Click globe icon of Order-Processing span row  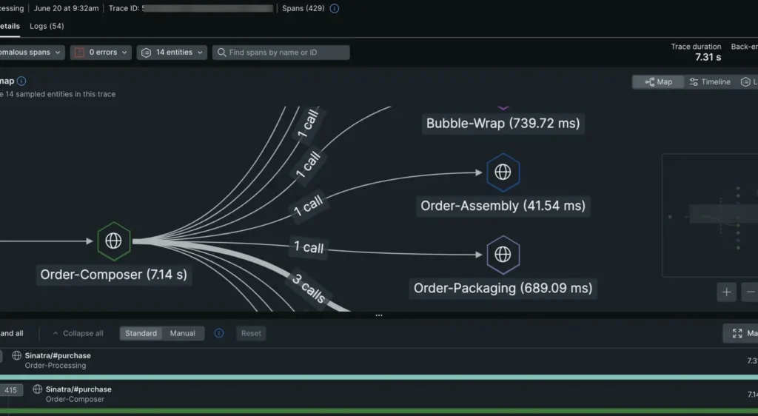pos(17,356)
